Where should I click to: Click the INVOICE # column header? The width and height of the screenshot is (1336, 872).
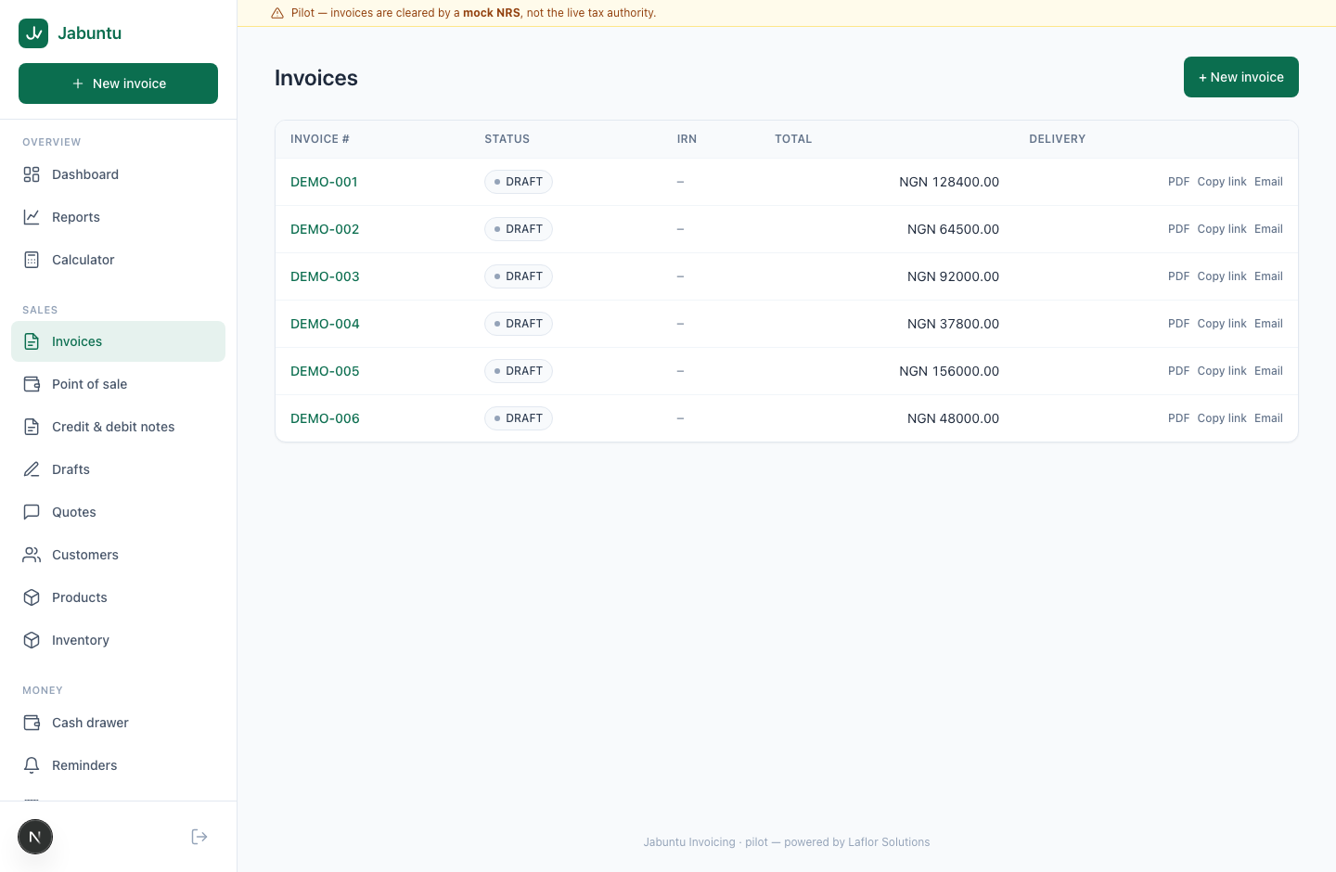click(320, 139)
